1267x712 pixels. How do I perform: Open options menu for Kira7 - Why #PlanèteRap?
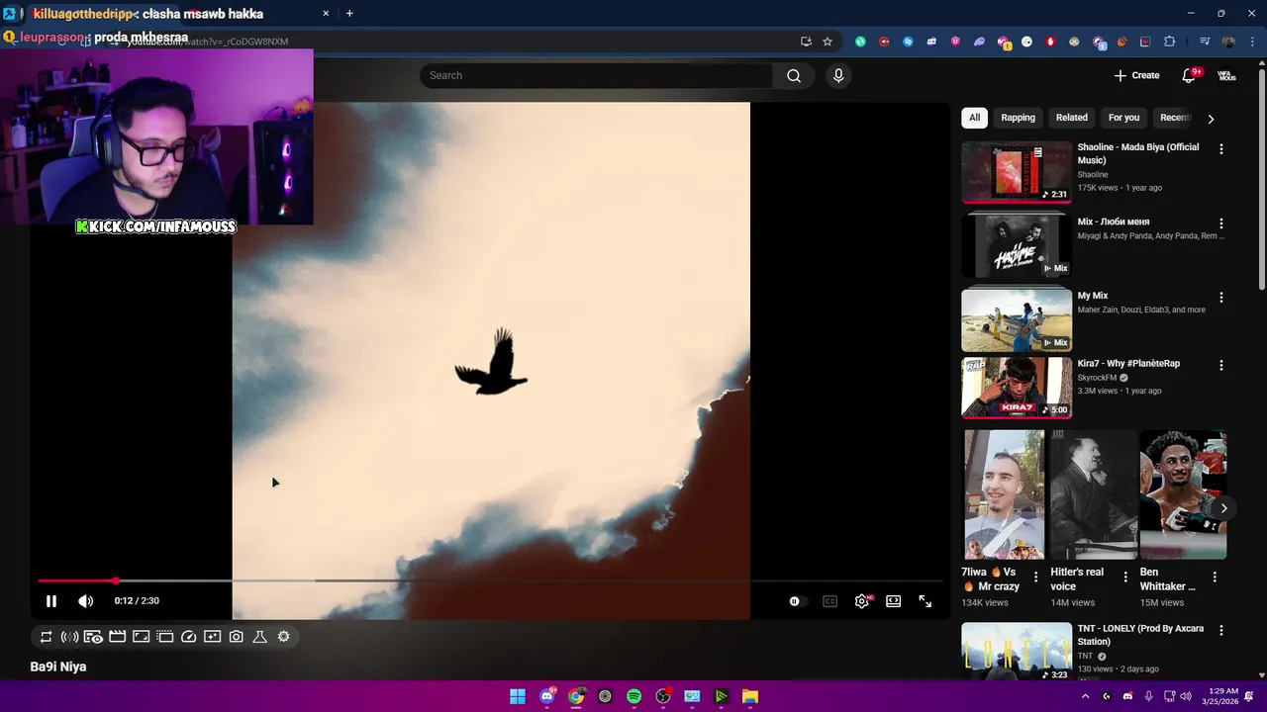[1220, 365]
